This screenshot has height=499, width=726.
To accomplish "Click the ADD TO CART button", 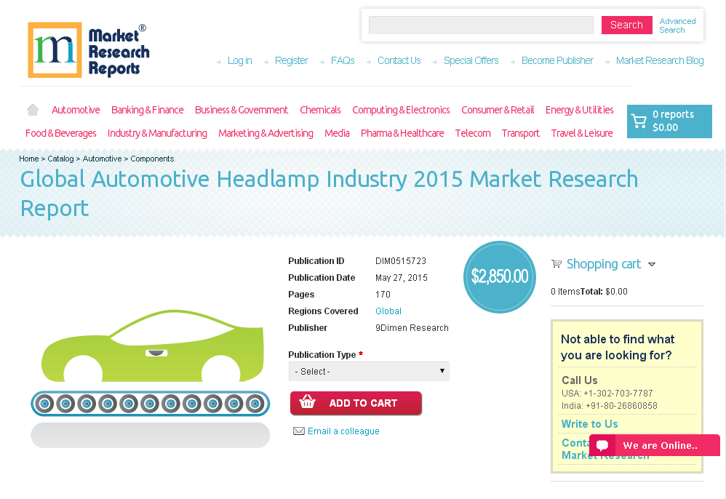I will click(x=356, y=403).
